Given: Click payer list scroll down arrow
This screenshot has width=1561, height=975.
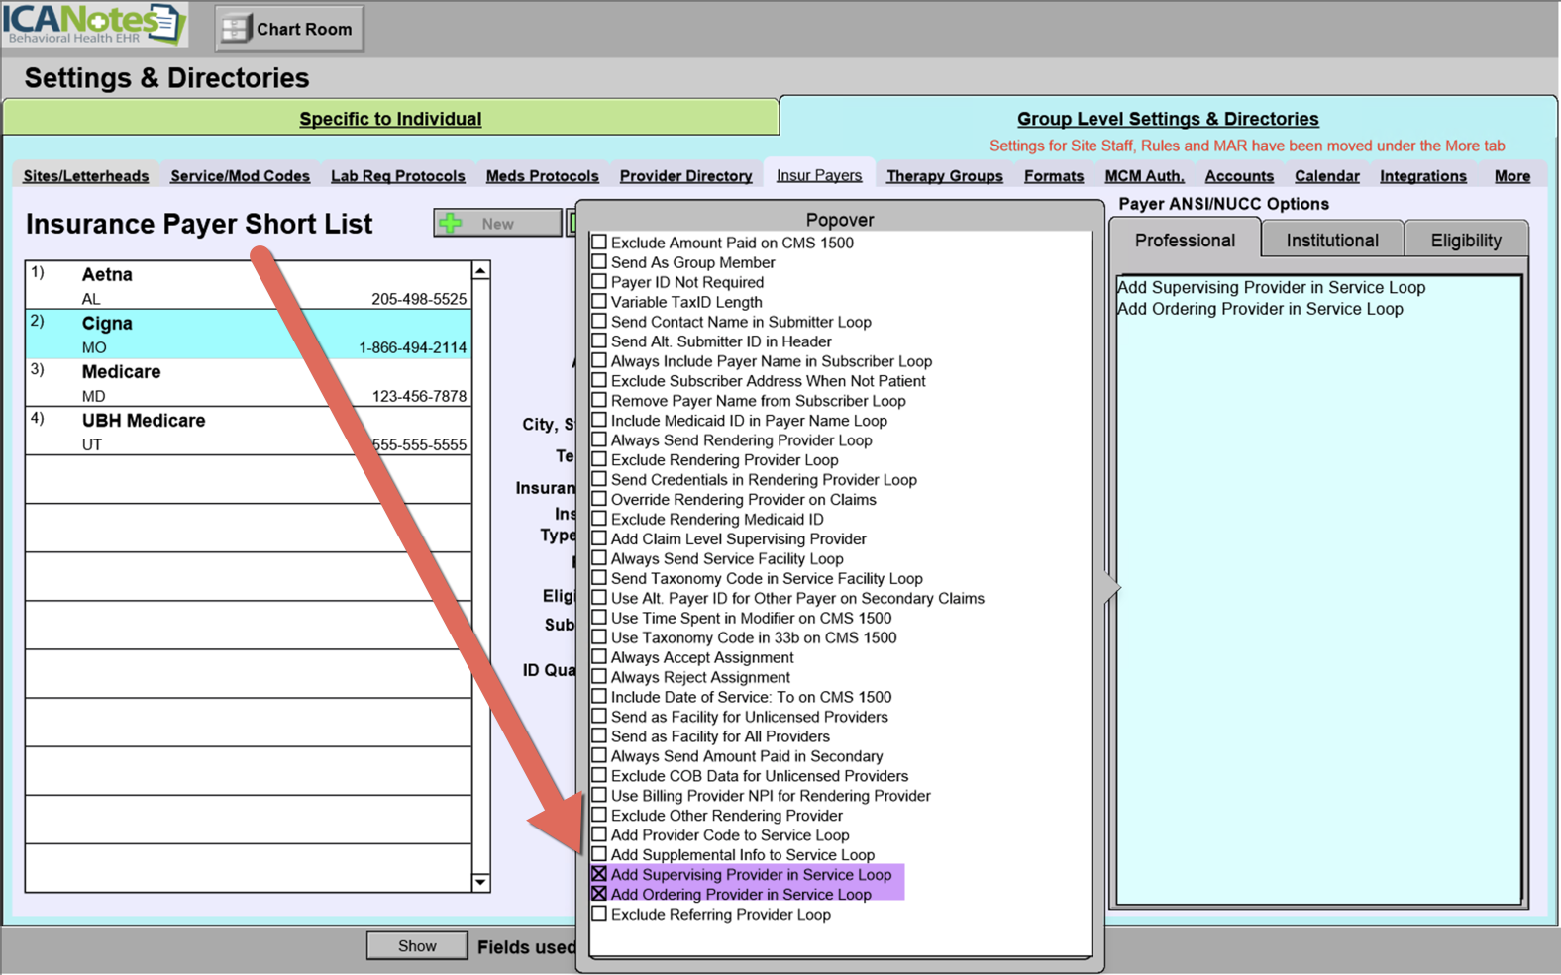Looking at the screenshot, I should click(x=480, y=882).
